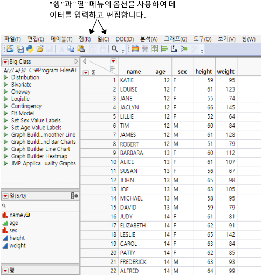Click the Big Class panel right-arrow expander
Image resolution: width=262 pixels, height=276 pixels.
[76, 61]
